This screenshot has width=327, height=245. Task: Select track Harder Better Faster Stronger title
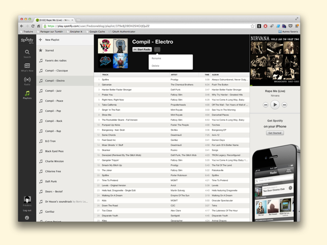(x=116, y=90)
